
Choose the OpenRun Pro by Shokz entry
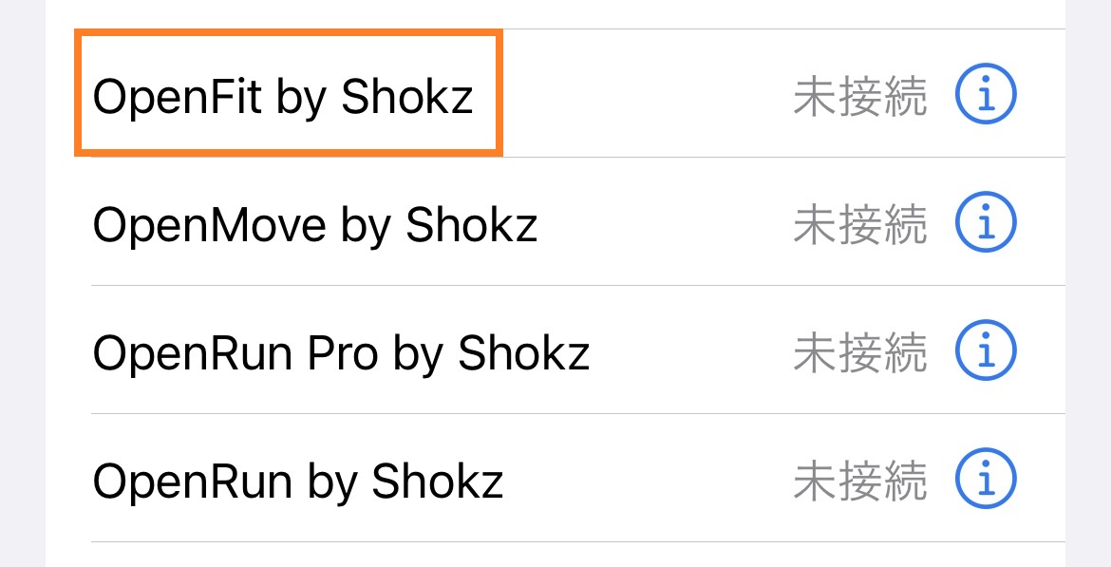click(341, 353)
